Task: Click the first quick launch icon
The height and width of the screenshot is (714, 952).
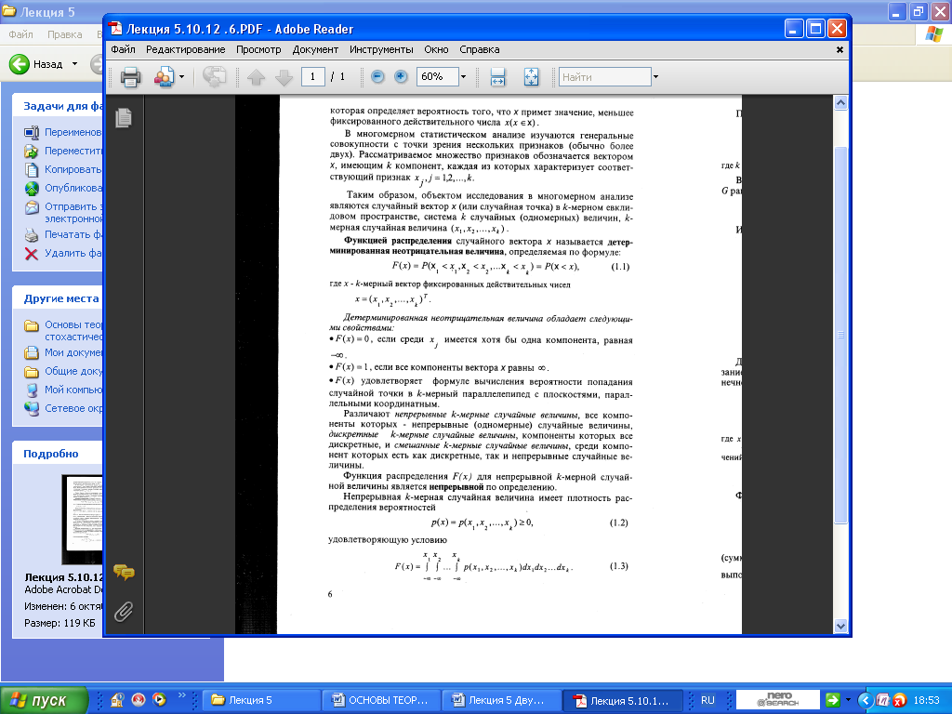Action: (x=118, y=700)
